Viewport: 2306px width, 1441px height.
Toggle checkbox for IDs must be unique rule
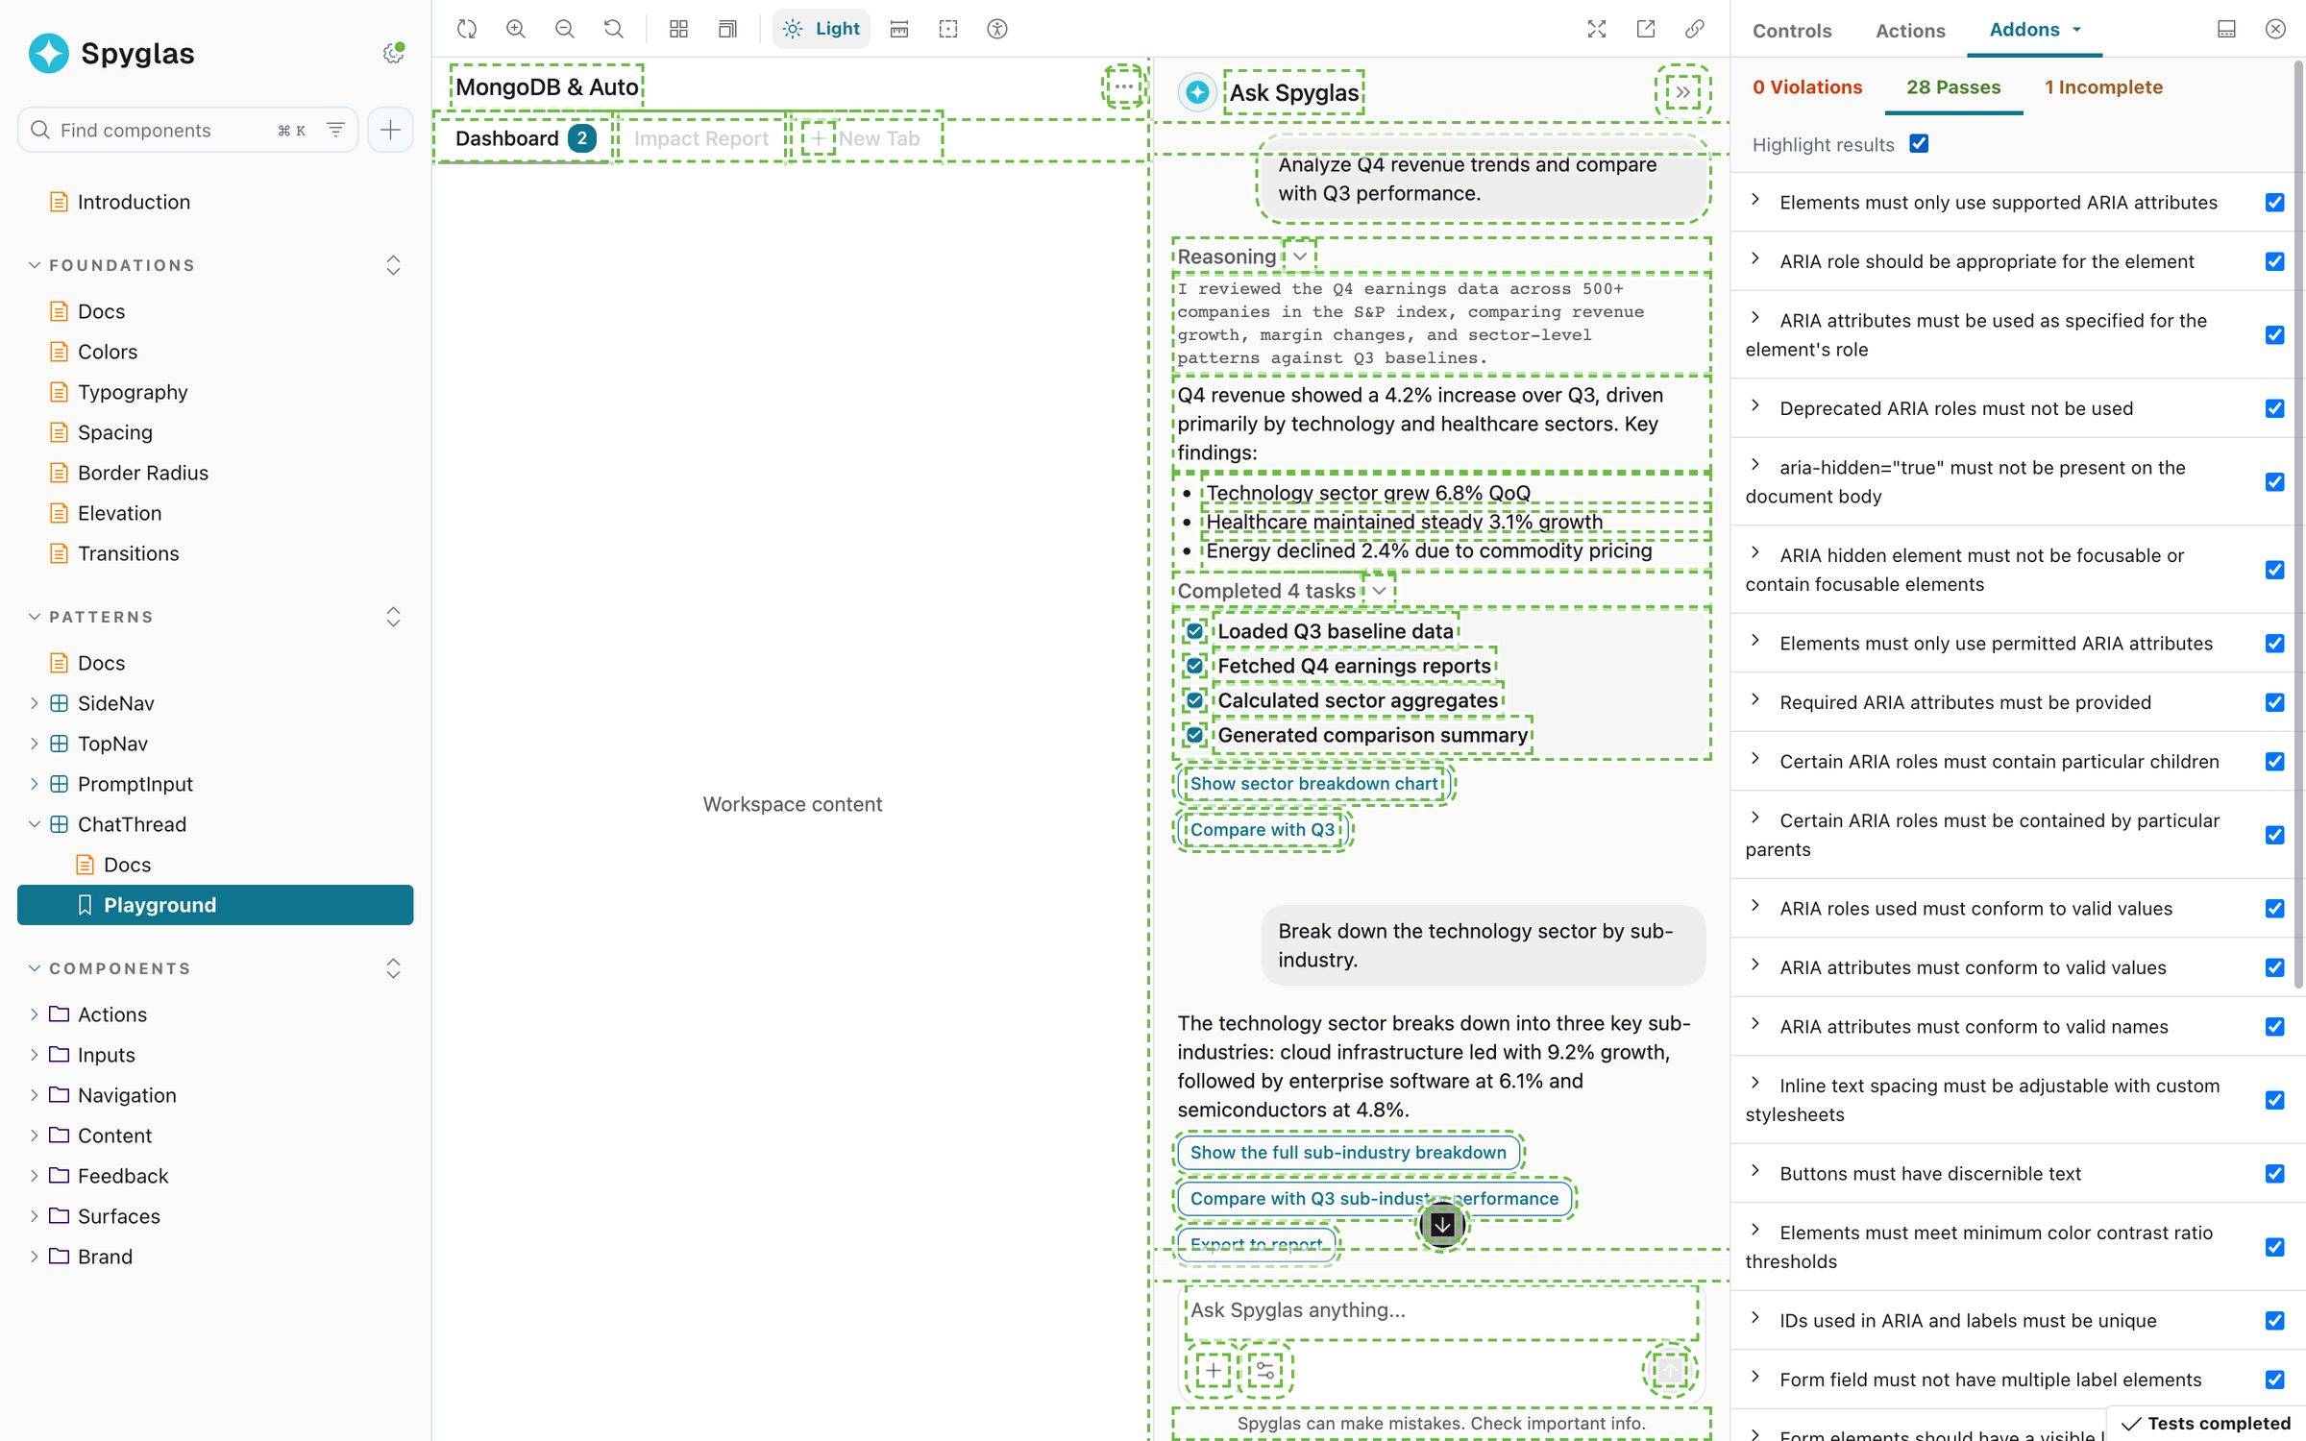point(2274,1321)
